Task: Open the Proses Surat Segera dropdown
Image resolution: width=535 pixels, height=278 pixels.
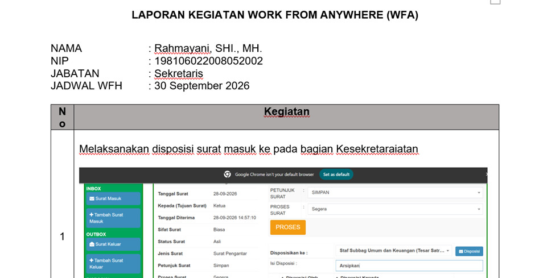Action: pos(395,209)
